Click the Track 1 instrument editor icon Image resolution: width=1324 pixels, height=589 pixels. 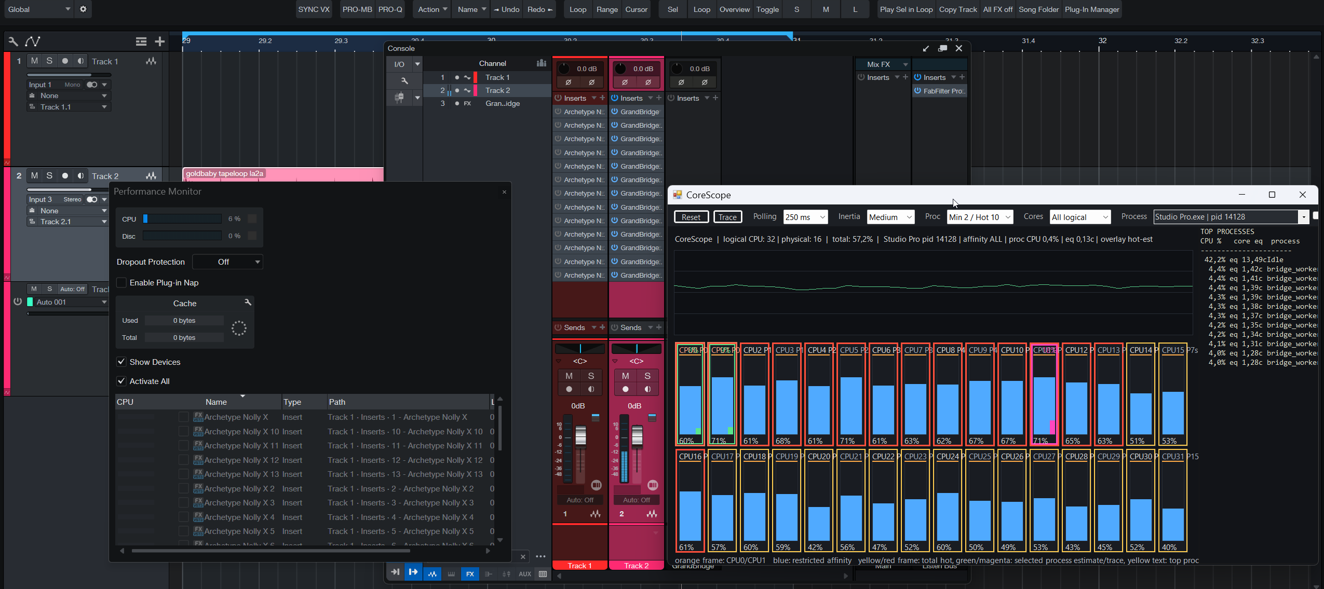point(151,61)
